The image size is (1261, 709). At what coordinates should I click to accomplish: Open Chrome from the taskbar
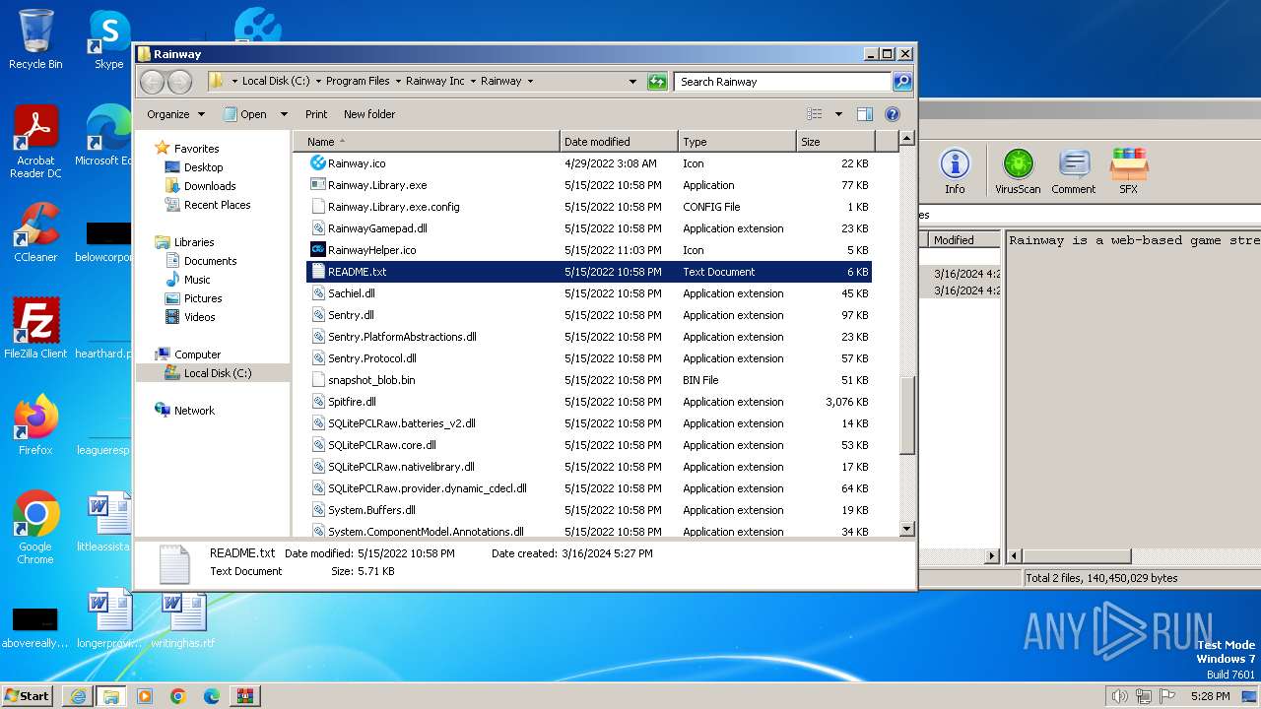coord(178,696)
